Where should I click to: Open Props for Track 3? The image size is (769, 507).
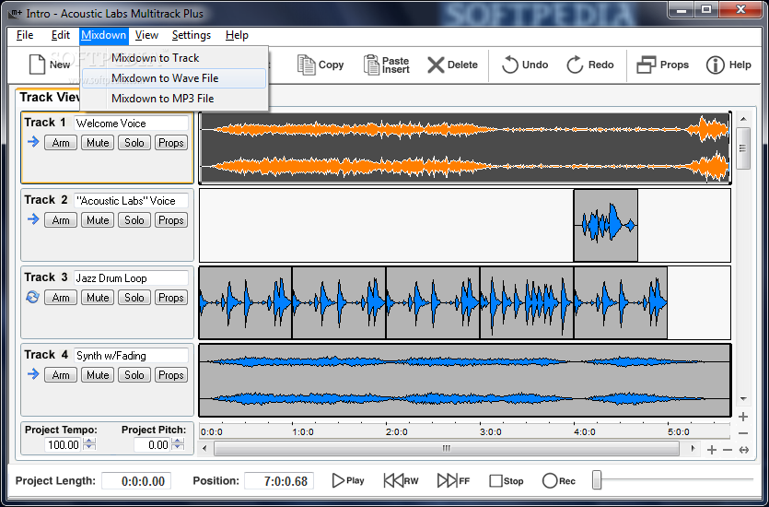[x=171, y=298]
